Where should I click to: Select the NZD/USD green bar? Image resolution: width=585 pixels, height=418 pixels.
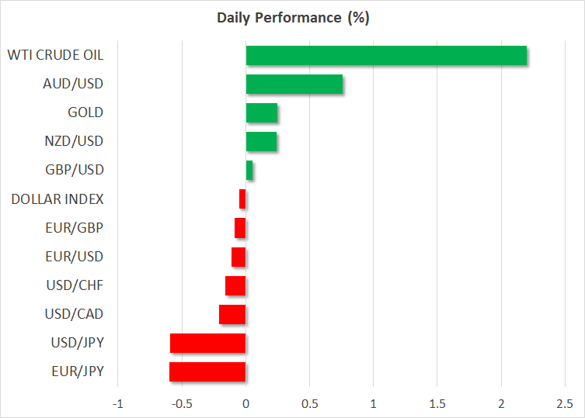click(x=261, y=142)
